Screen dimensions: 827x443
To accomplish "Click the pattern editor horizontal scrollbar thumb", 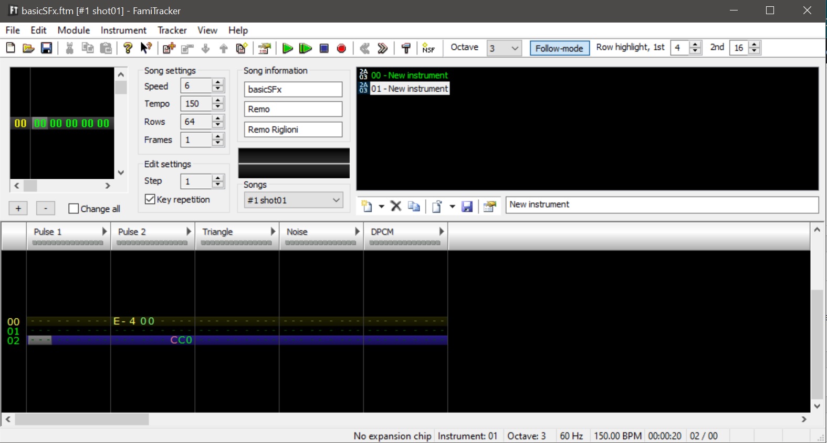I will (82, 419).
